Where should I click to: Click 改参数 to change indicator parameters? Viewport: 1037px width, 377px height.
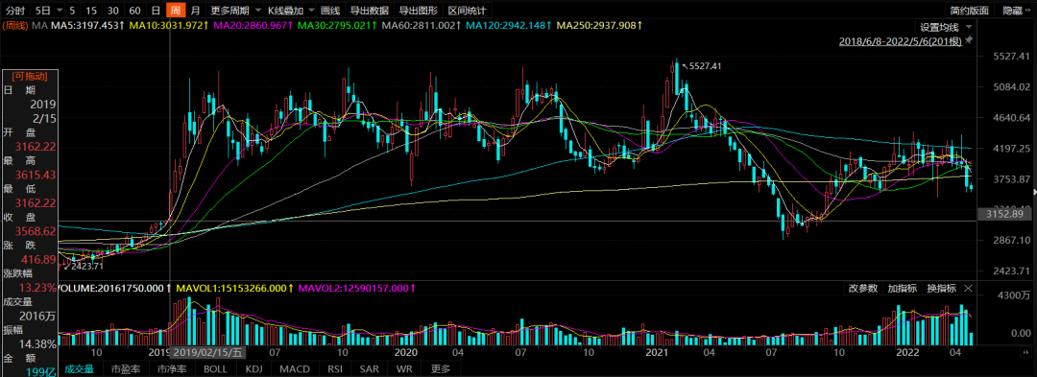(x=863, y=289)
